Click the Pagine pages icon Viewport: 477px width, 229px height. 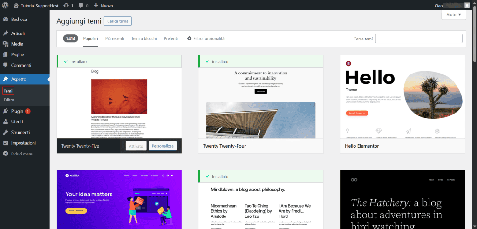tap(6, 55)
